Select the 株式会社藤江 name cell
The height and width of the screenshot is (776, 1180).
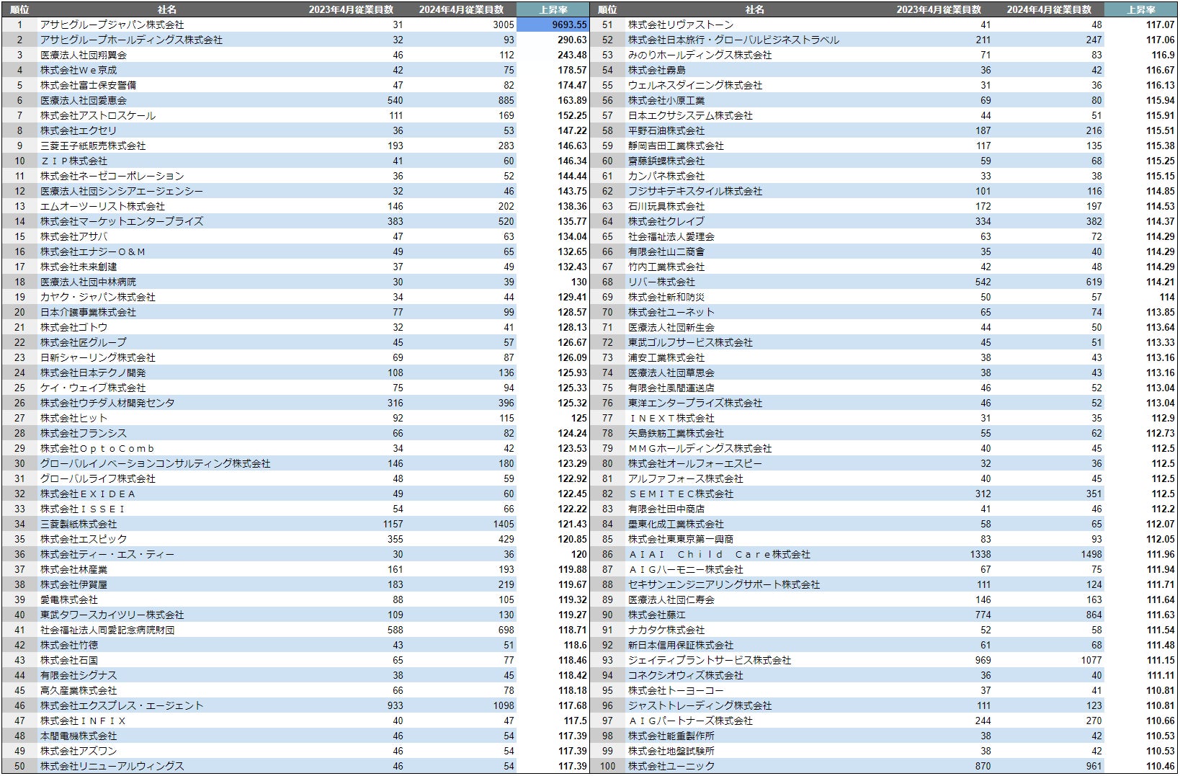tap(657, 615)
